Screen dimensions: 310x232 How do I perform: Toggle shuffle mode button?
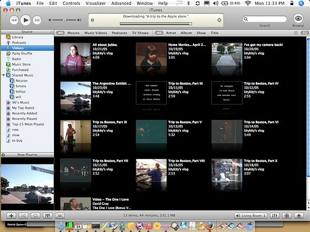(x=24, y=216)
